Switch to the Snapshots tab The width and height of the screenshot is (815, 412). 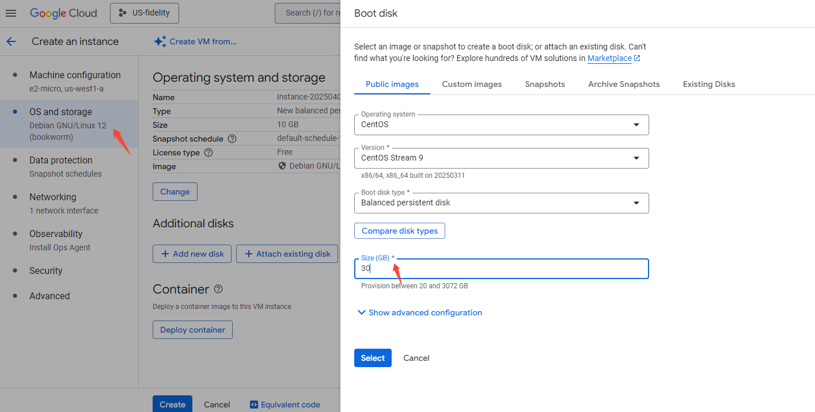coord(545,84)
